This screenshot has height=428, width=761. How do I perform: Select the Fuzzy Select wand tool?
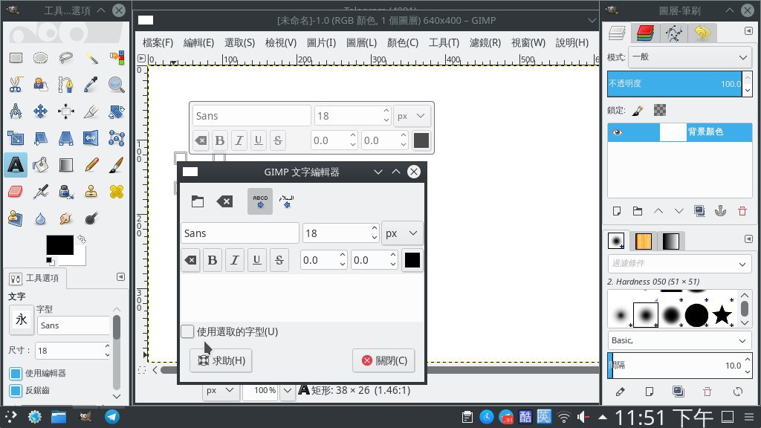coord(91,58)
